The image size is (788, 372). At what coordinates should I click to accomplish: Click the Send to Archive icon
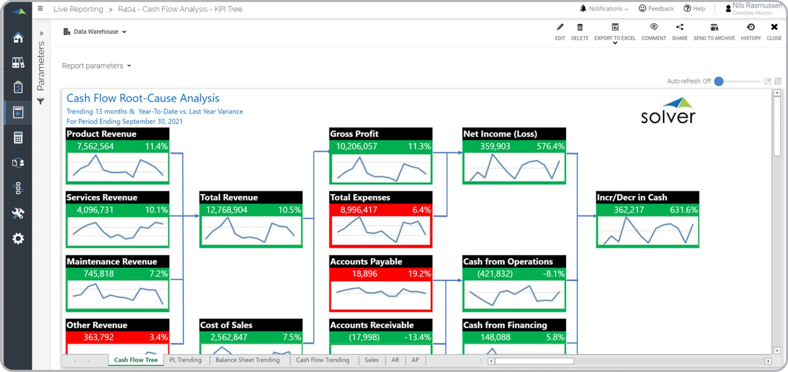[x=714, y=27]
